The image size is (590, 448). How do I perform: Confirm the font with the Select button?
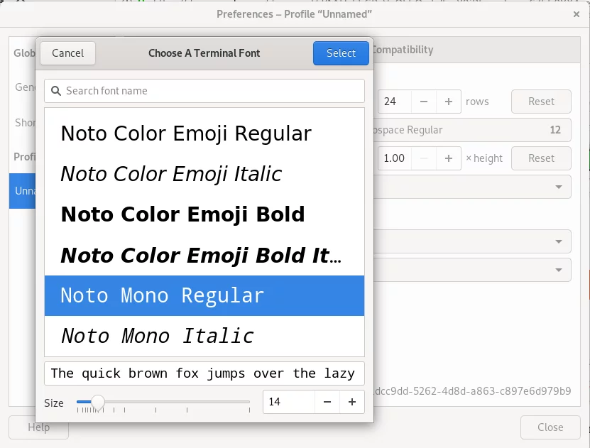tap(341, 53)
